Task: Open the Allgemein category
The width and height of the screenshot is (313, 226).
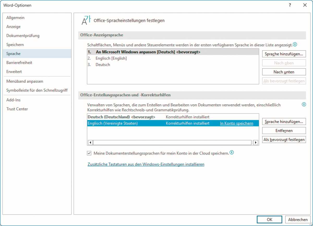Action: [37, 18]
